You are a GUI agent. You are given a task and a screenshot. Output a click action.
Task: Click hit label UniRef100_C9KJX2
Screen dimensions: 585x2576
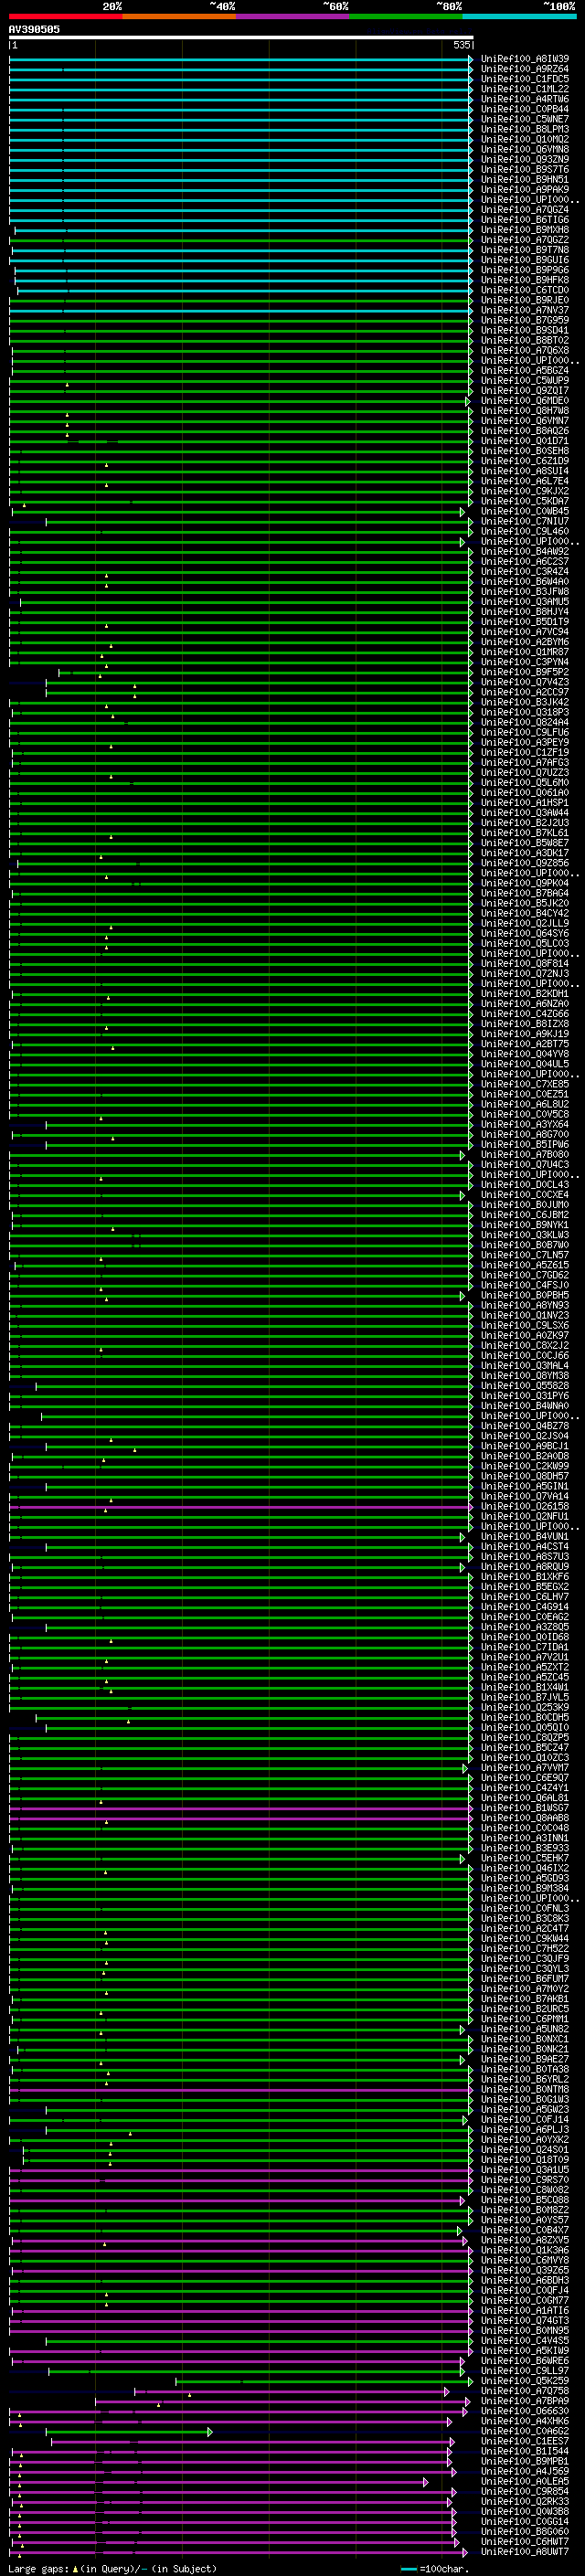[x=525, y=491]
